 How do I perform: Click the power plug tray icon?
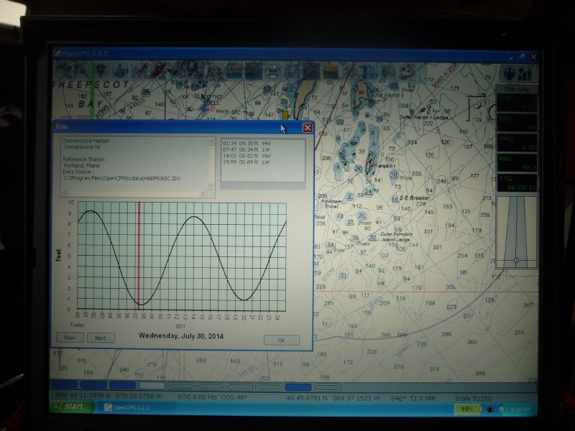point(490,409)
